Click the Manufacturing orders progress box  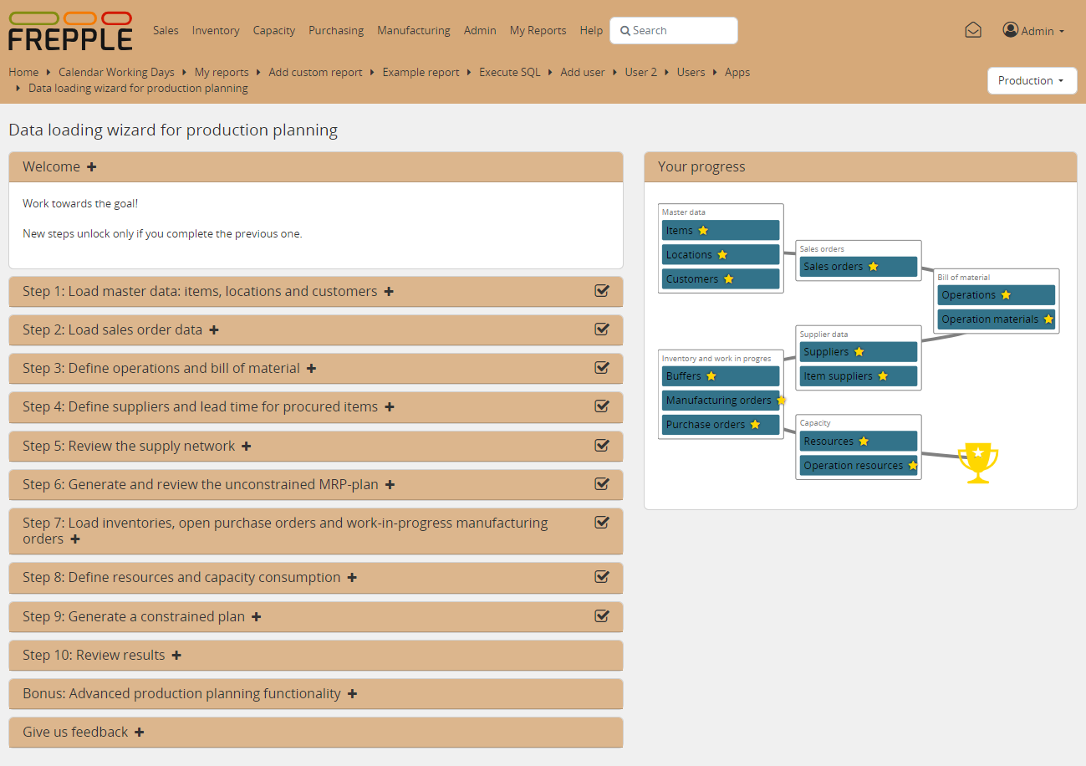[718, 401]
